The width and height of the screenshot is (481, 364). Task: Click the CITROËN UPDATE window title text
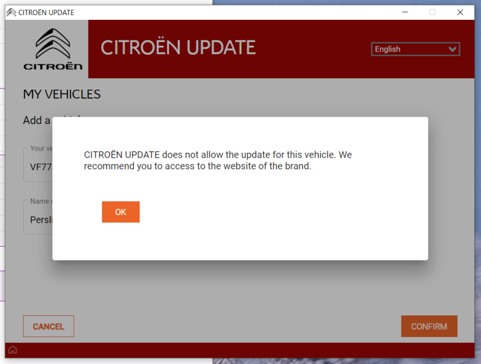pyautogui.click(x=46, y=13)
